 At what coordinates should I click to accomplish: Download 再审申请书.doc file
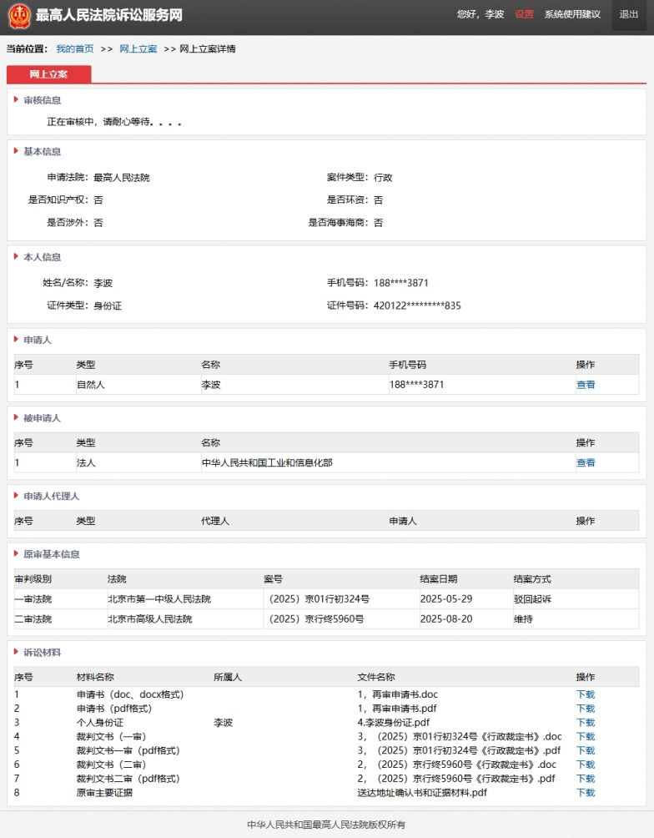coord(586,694)
